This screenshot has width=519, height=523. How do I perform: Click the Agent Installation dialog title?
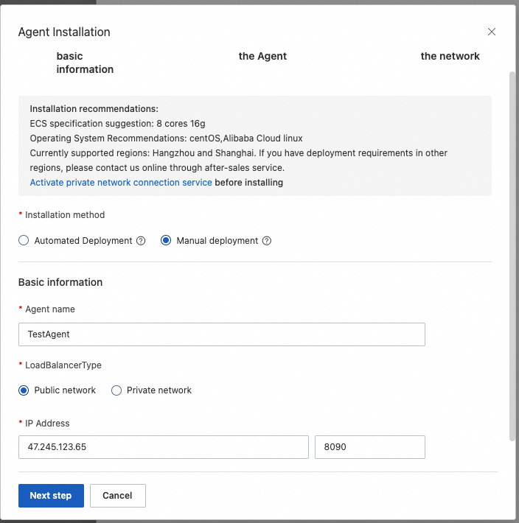[x=64, y=32]
